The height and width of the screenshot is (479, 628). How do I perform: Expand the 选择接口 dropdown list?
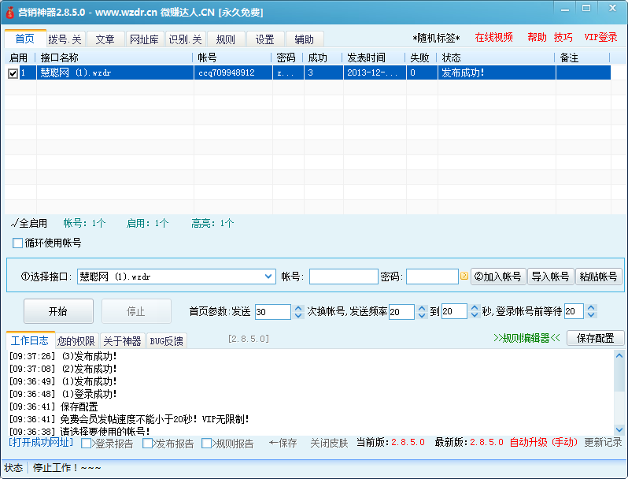point(268,277)
